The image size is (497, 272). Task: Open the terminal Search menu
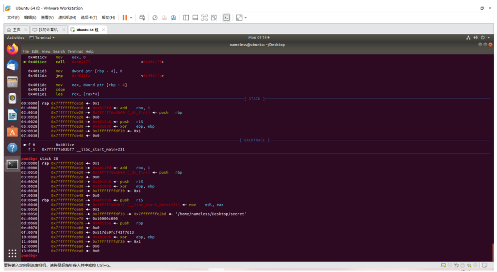[59, 51]
